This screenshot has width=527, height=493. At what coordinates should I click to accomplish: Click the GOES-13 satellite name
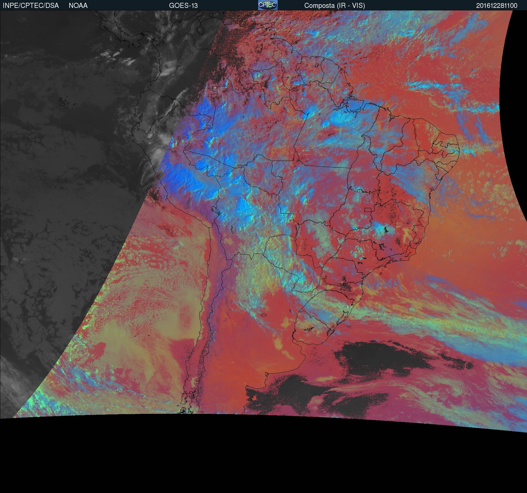[x=183, y=6]
